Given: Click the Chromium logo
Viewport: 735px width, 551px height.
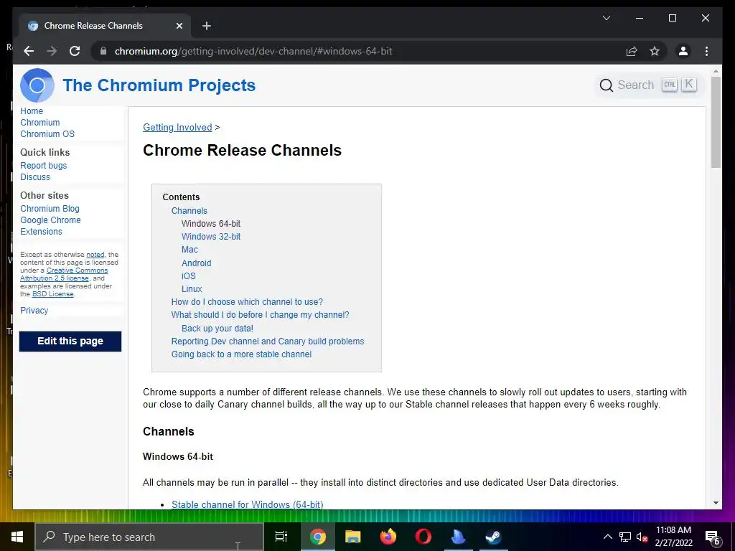Looking at the screenshot, I should (x=37, y=85).
